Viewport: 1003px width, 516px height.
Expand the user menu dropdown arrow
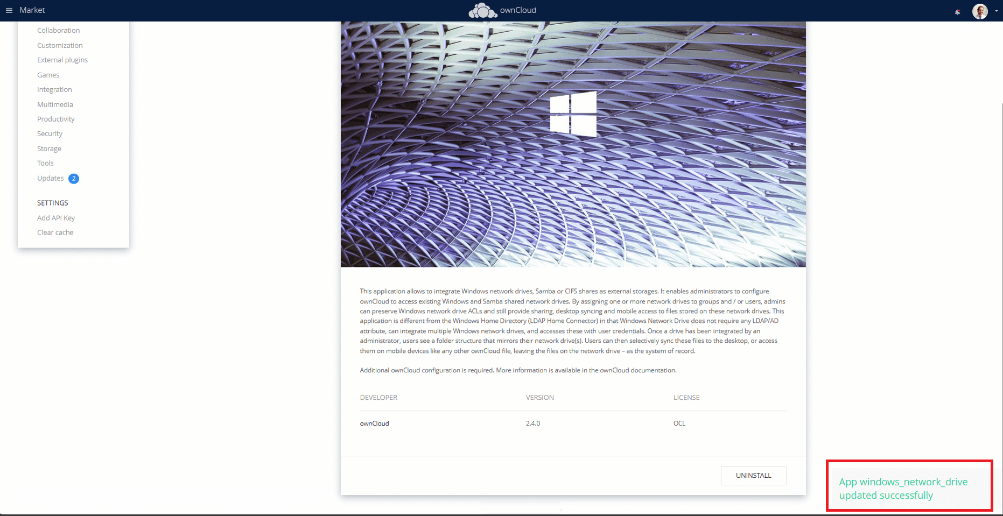(997, 11)
